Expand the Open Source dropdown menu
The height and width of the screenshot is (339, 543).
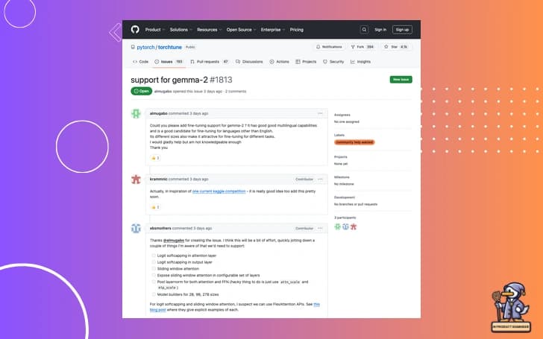point(241,30)
